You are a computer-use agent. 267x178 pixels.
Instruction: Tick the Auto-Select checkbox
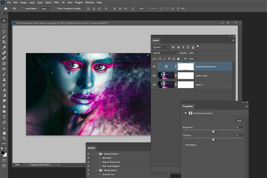point(24,8)
